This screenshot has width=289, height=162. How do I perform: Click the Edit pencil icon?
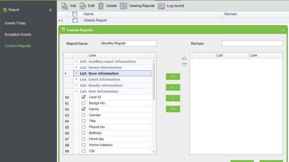pos(83,6)
